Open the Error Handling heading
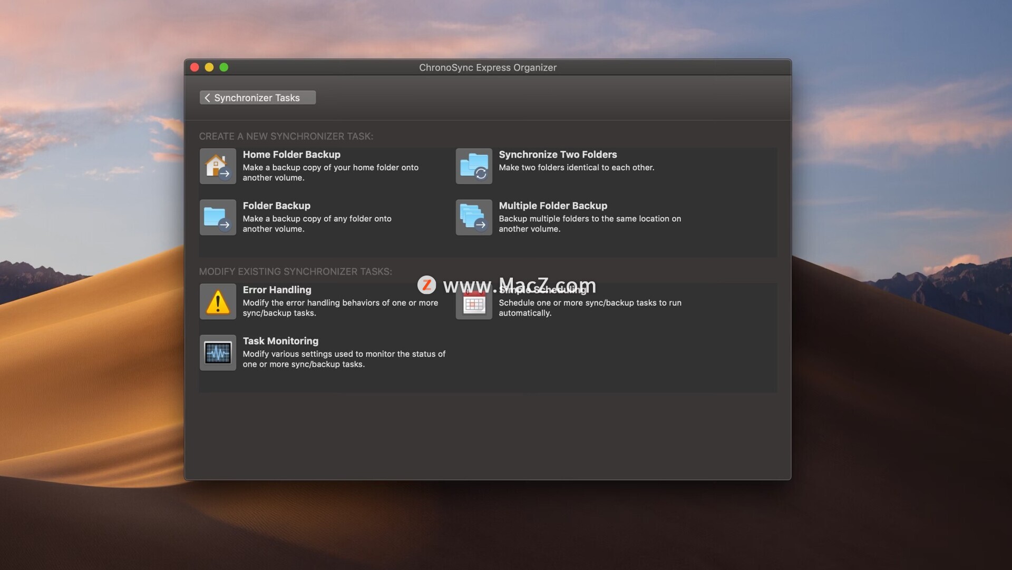The height and width of the screenshot is (570, 1012). point(277,290)
